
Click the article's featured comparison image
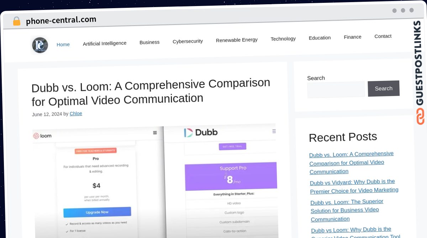click(x=155, y=181)
